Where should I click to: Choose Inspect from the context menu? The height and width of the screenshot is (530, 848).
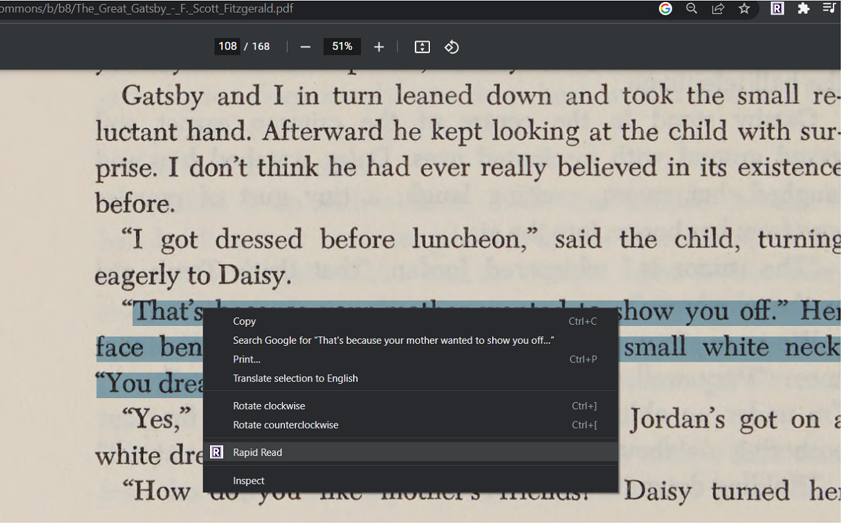(x=410, y=481)
